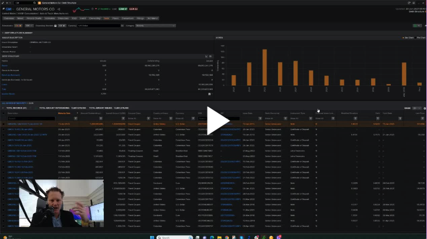The image size is (427, 239).
Task: Open the green Excel export dropdown
Action: 417,26
